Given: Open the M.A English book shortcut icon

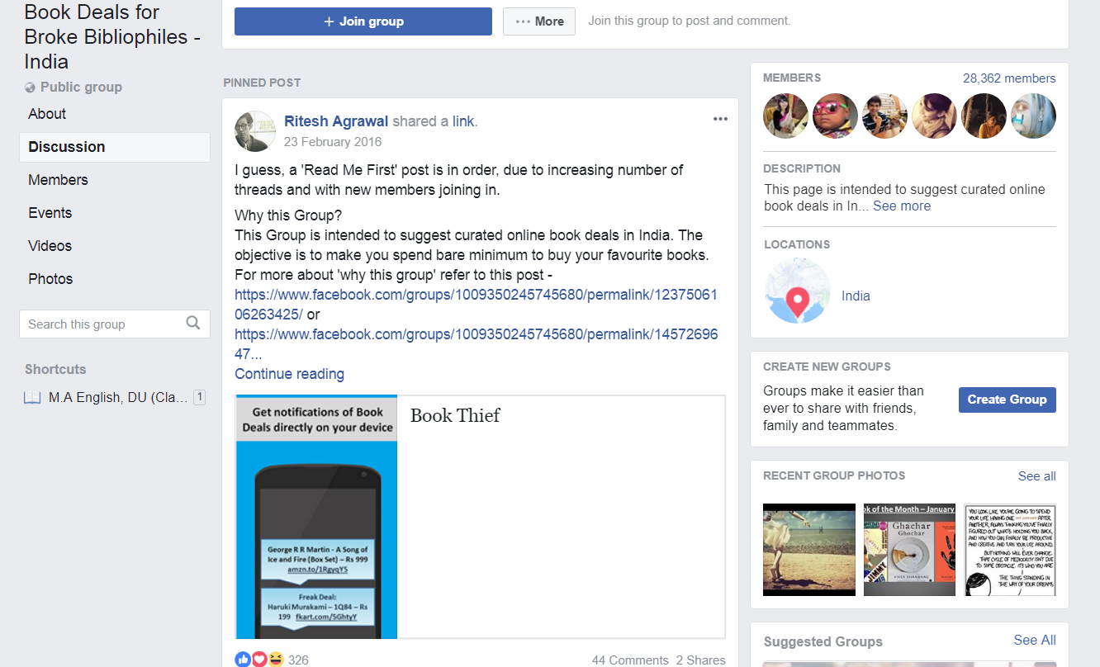Looking at the screenshot, I should coord(32,398).
